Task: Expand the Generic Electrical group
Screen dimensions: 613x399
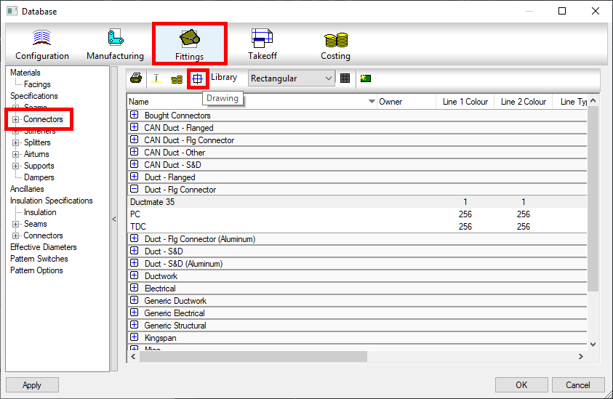Action: (134, 313)
